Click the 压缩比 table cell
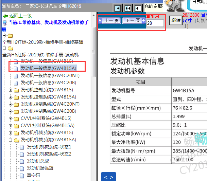Screen dimensions: 207x181 (141, 125)
